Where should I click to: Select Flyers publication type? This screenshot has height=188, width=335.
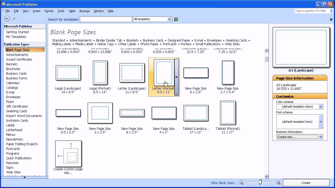10,102
